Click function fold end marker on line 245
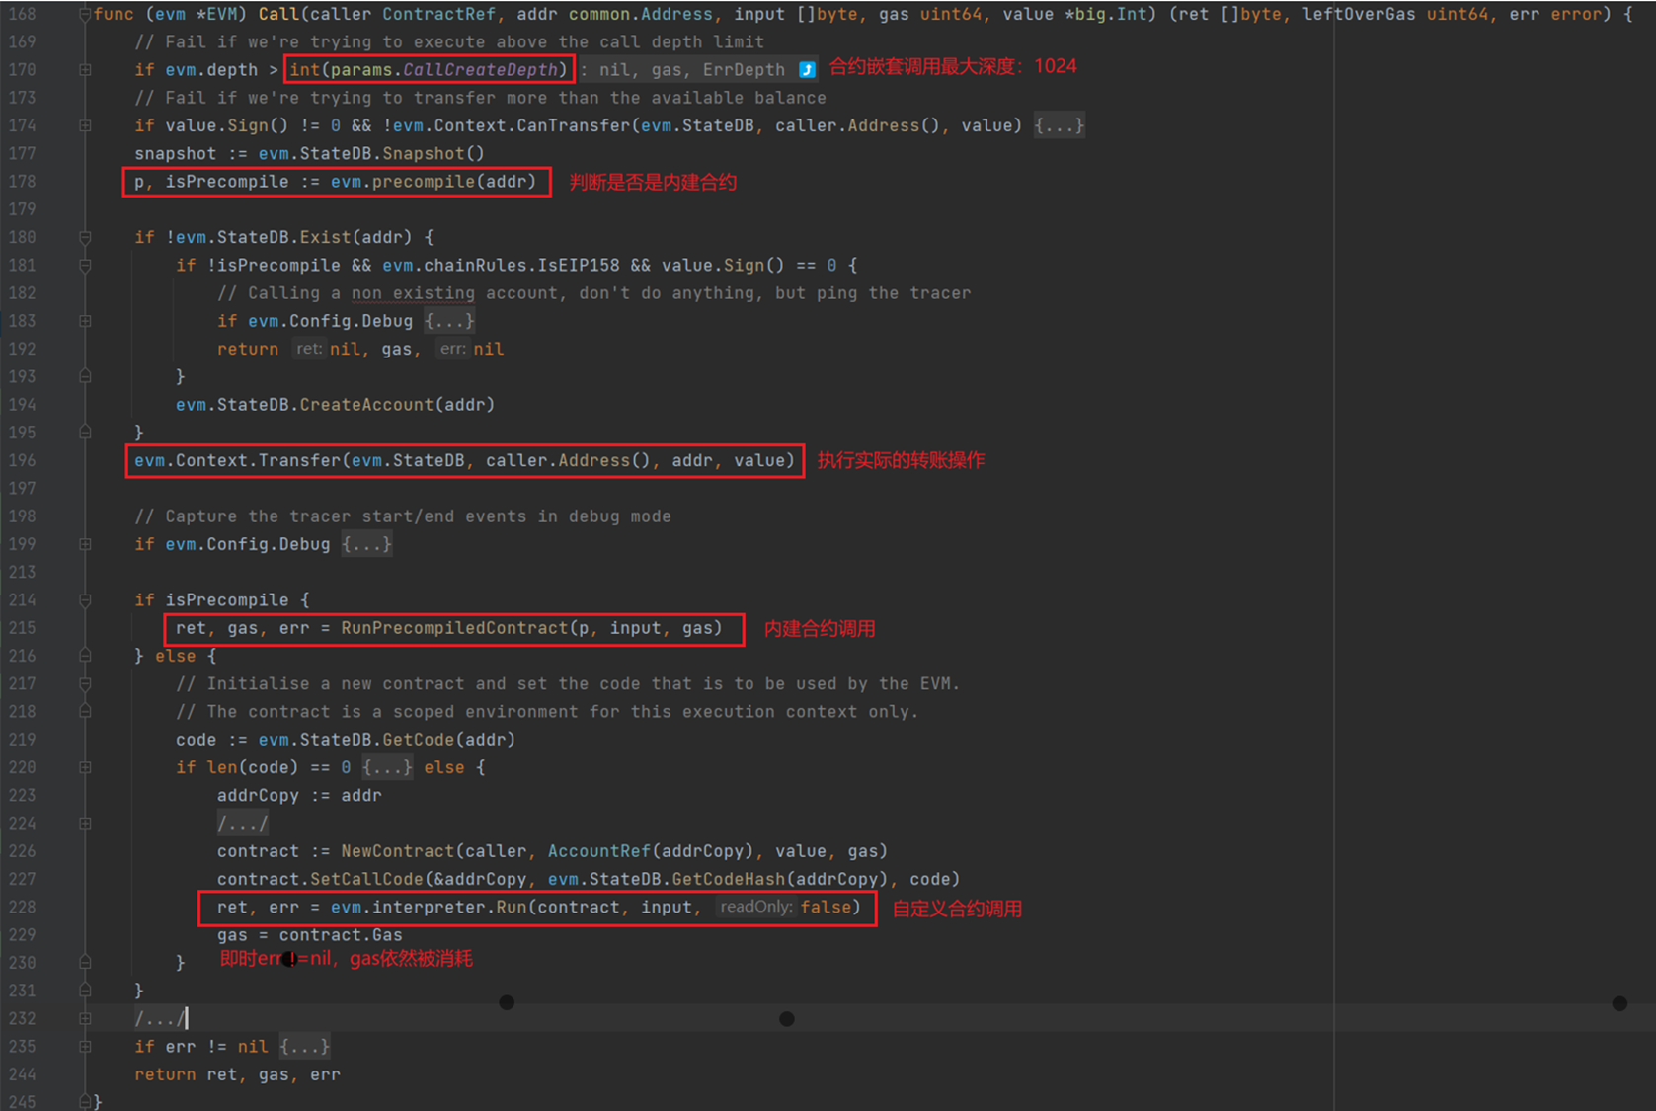 tap(85, 1101)
